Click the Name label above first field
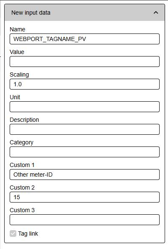 tap(18, 29)
